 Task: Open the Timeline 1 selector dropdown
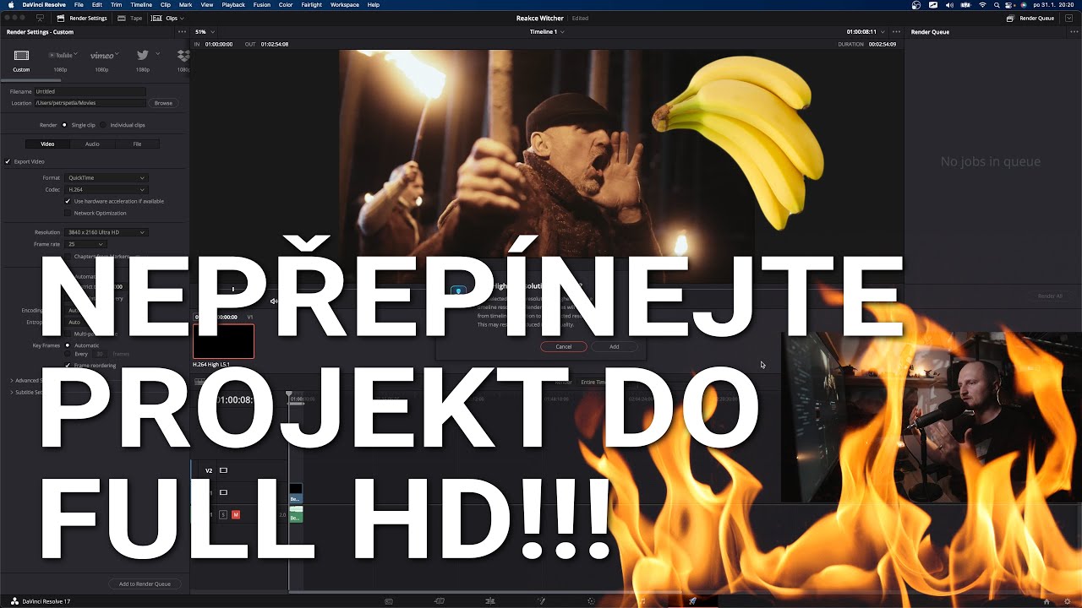(x=547, y=32)
